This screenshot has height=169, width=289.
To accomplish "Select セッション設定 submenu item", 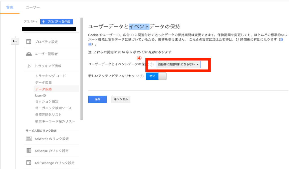I will 47,101.
